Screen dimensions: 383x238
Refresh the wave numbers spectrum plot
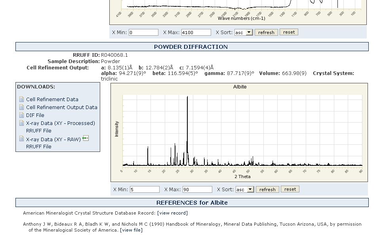(266, 33)
